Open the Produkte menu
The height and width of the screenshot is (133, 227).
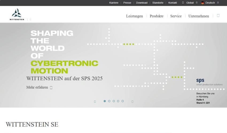click(156, 16)
